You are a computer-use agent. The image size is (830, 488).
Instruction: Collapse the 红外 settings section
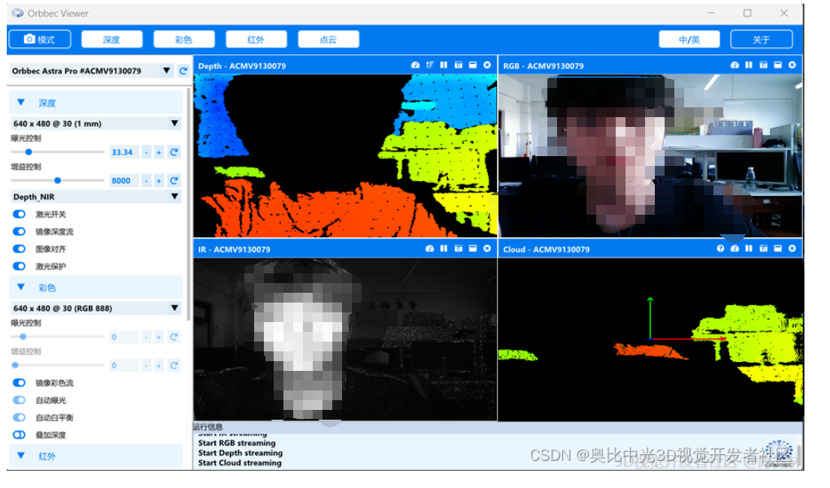point(20,455)
